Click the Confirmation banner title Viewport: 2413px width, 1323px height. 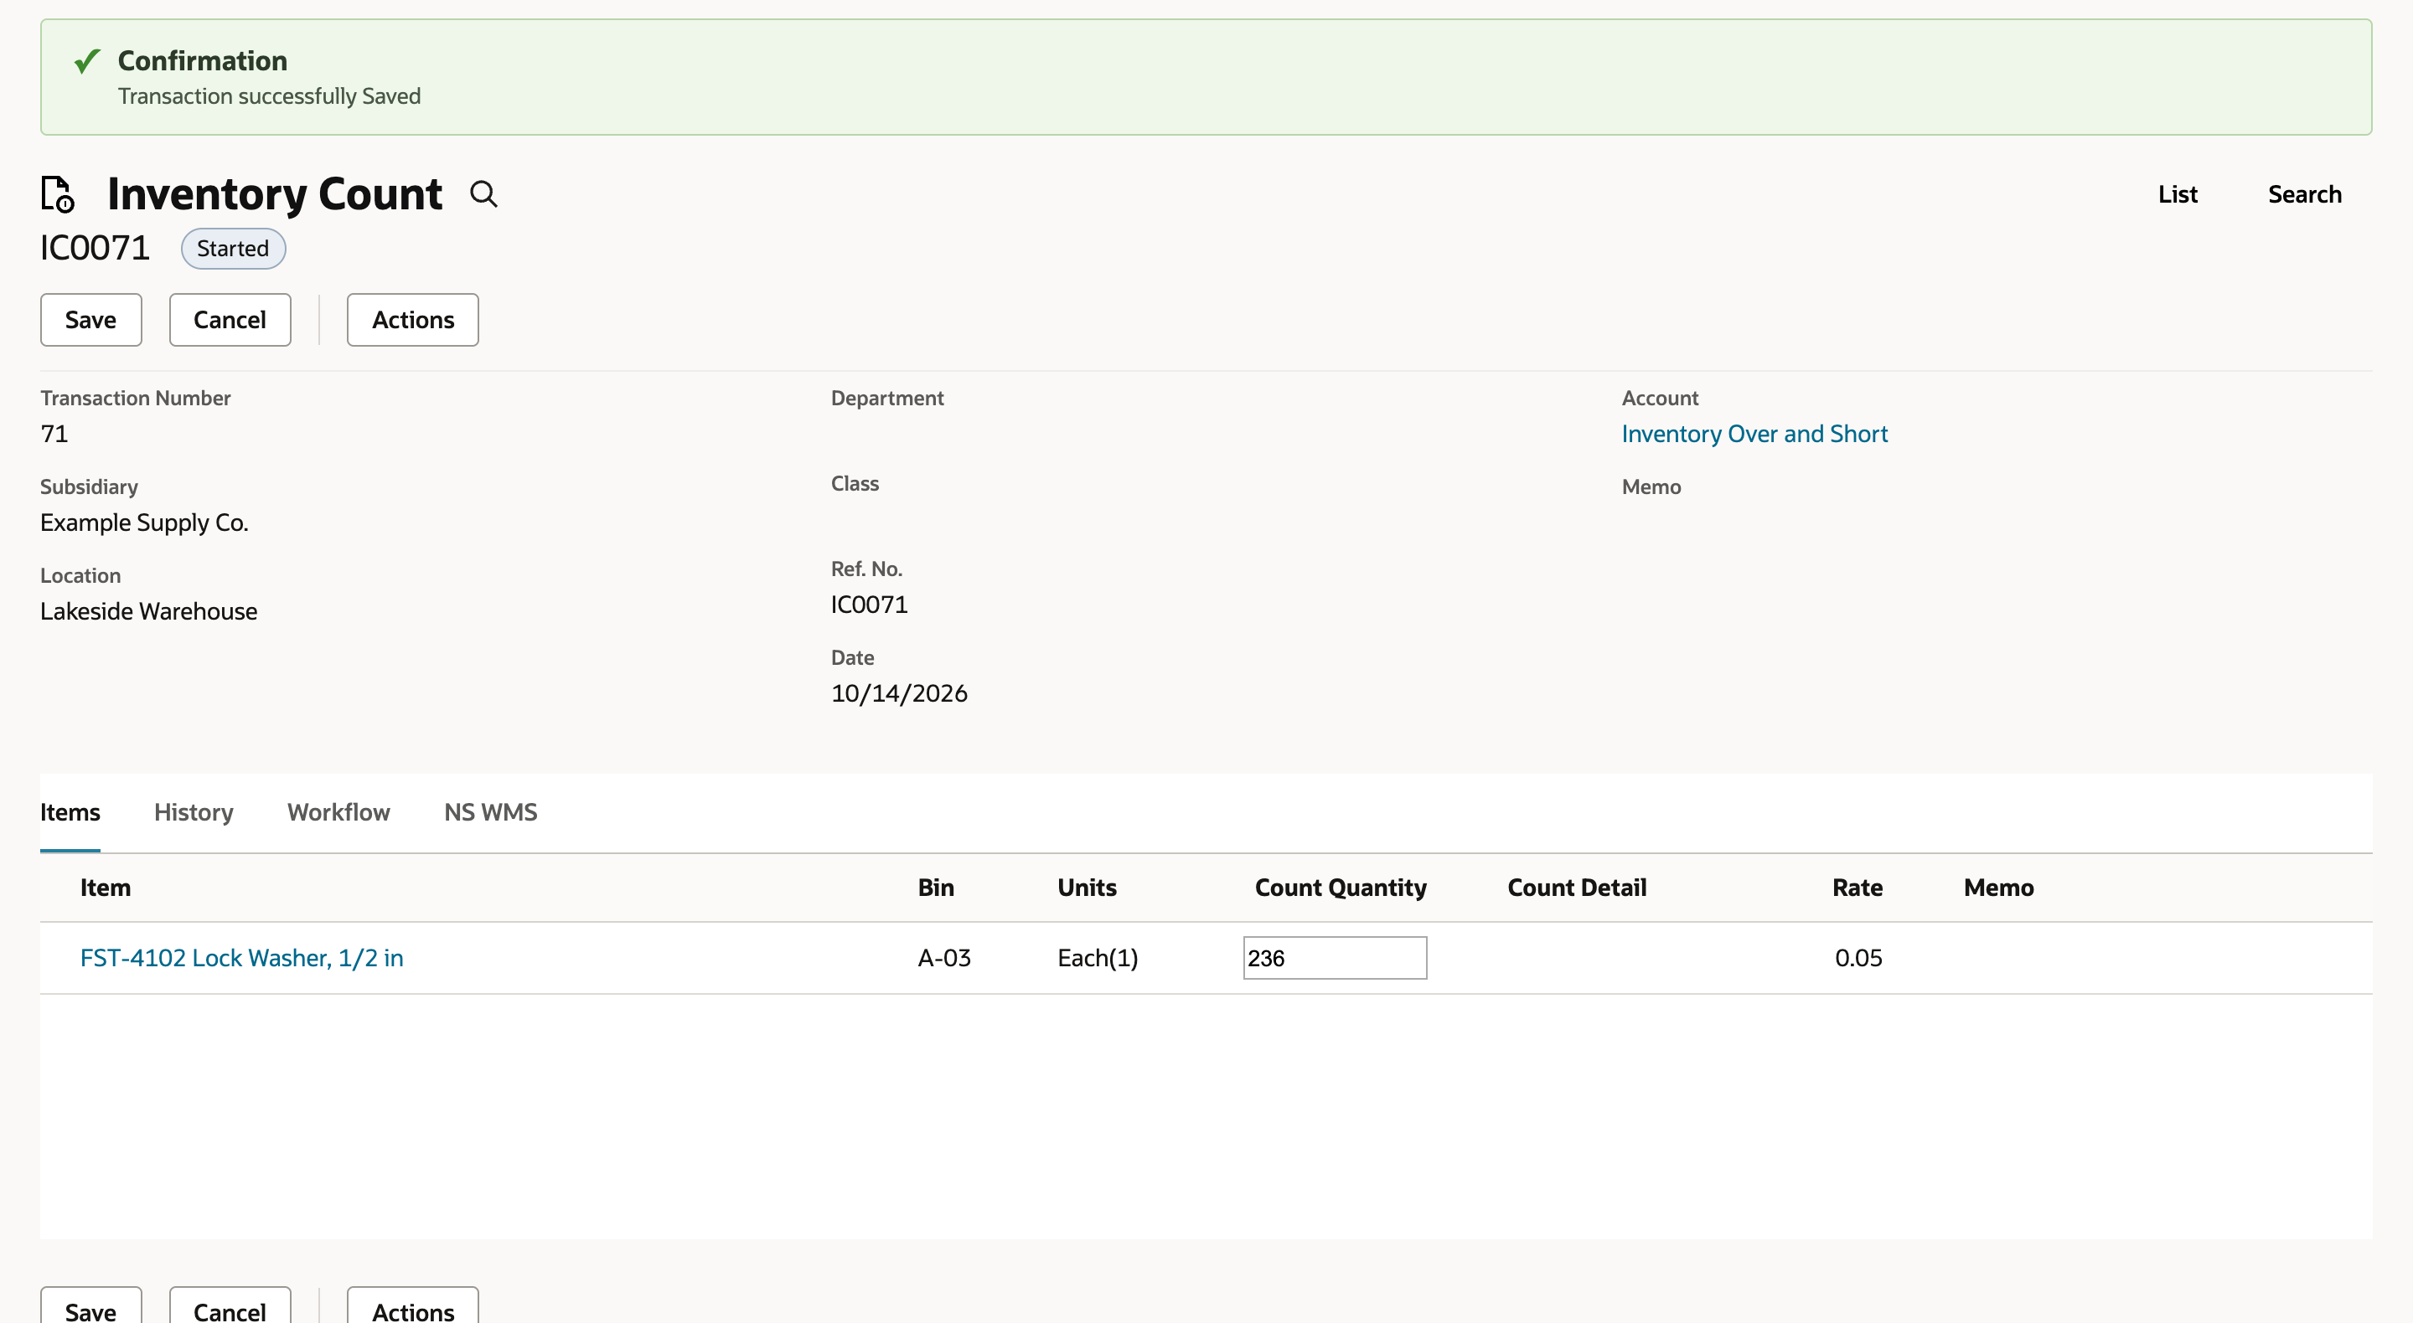click(x=202, y=61)
